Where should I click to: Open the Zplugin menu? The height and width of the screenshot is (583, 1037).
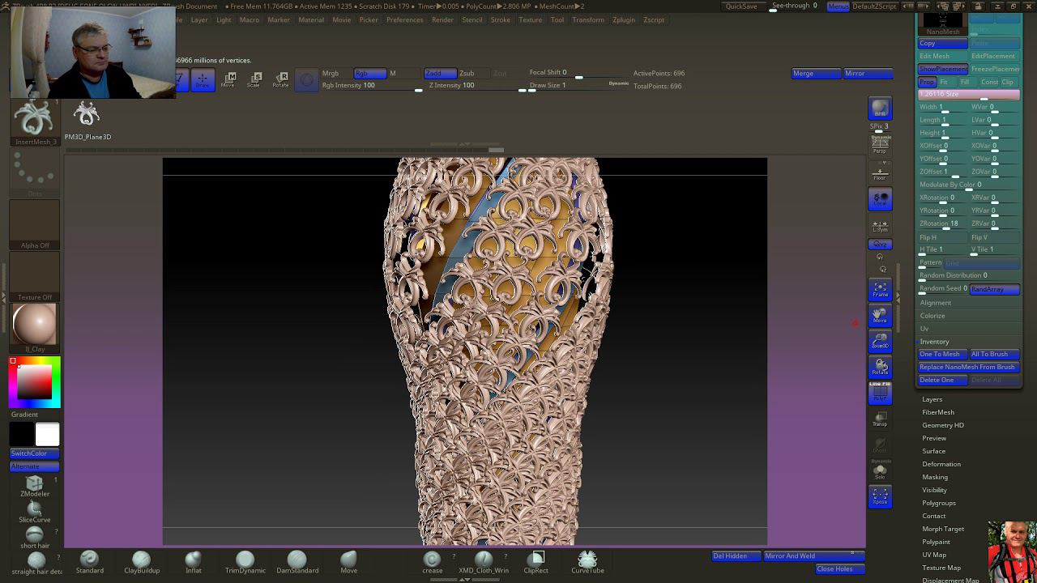point(623,19)
